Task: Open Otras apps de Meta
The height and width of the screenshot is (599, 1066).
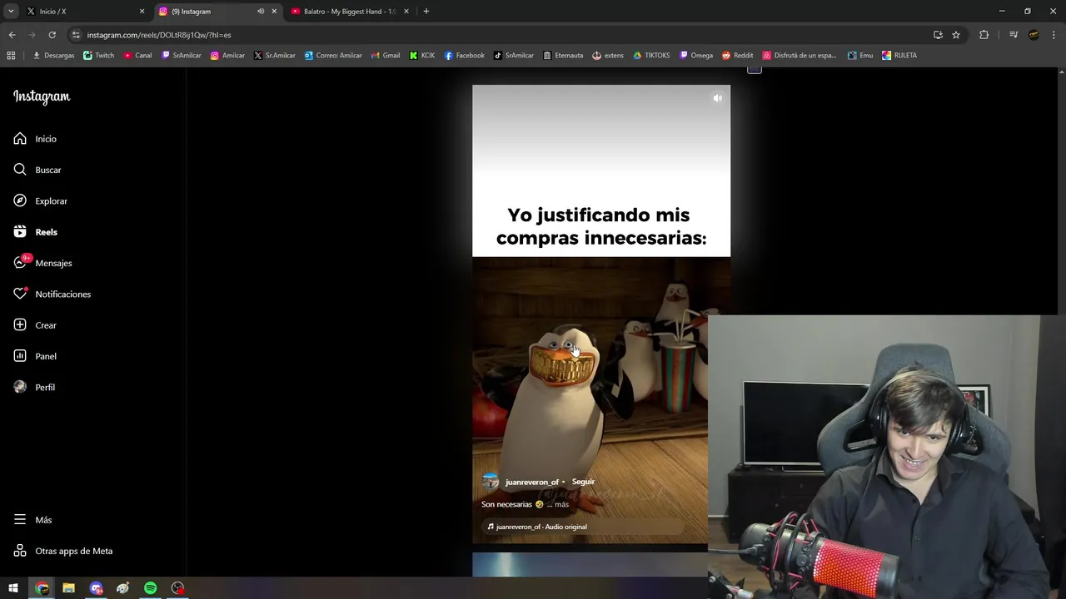Action: (x=62, y=551)
